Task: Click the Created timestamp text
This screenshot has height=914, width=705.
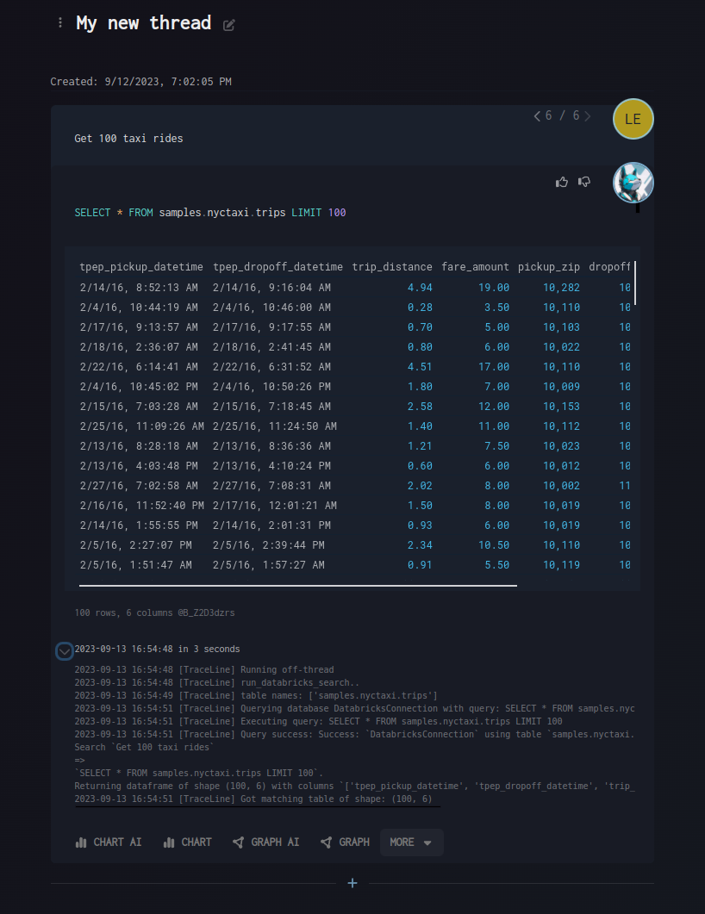Action: 140,82
